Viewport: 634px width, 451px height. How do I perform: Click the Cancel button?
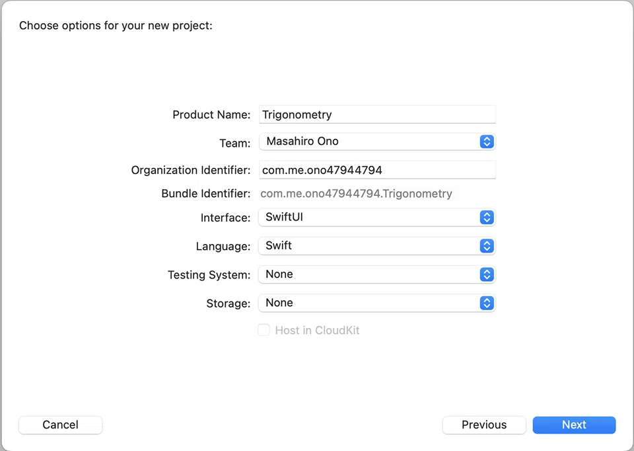point(61,425)
